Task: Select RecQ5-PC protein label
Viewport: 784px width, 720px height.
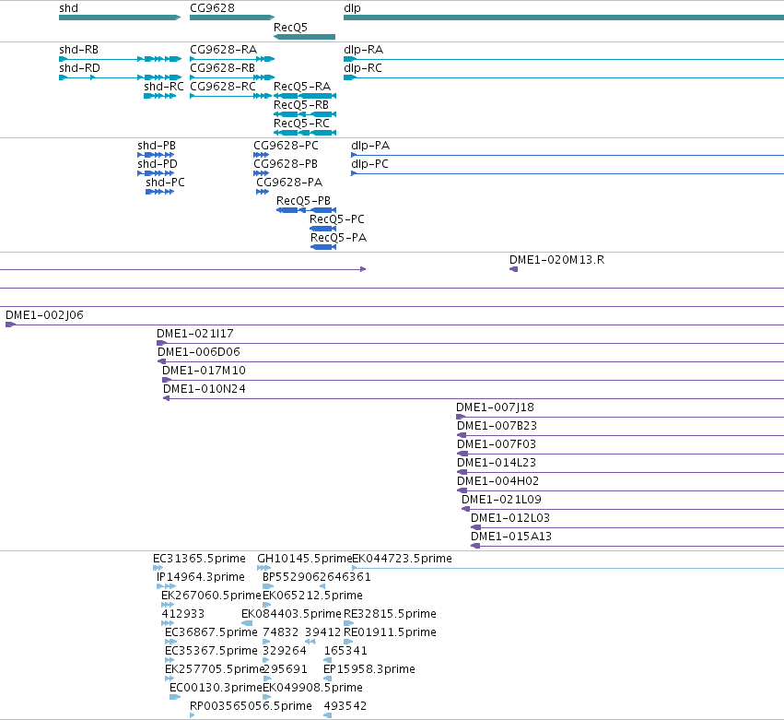Action: [x=337, y=219]
